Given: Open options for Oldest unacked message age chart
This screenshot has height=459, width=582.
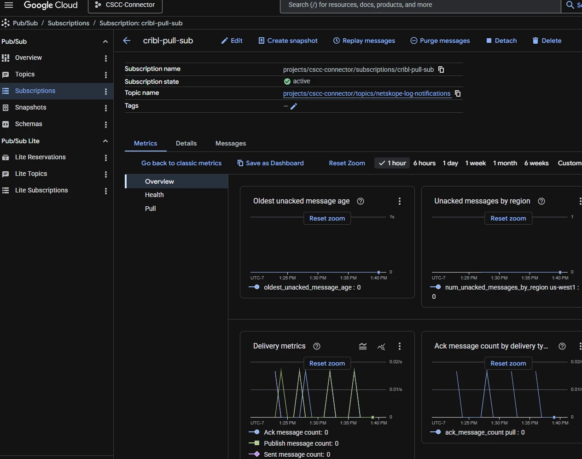Looking at the screenshot, I should tap(400, 201).
